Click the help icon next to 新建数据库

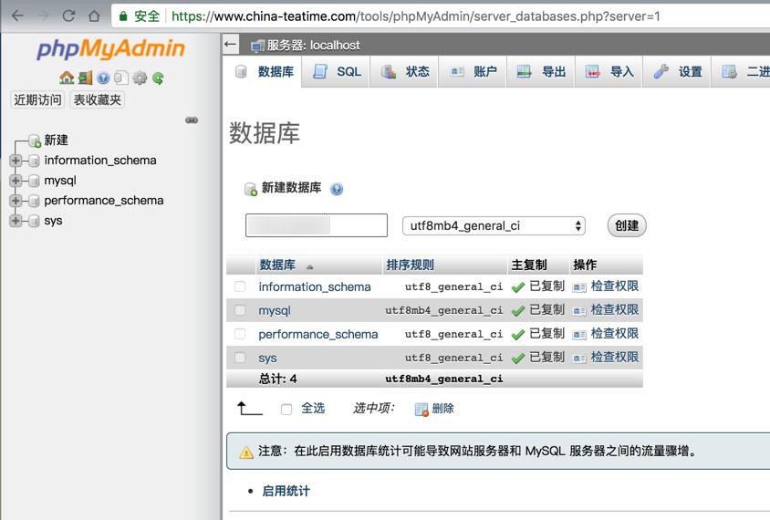[x=337, y=189]
